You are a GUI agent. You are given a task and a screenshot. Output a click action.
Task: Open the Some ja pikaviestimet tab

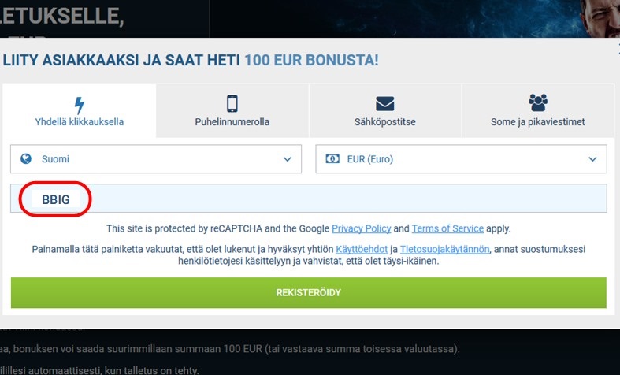click(x=538, y=122)
